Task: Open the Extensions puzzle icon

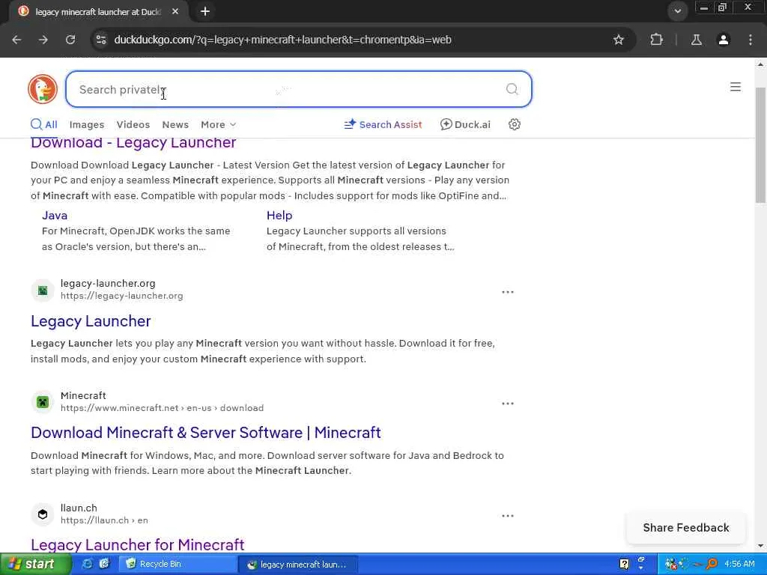Action: 656,40
